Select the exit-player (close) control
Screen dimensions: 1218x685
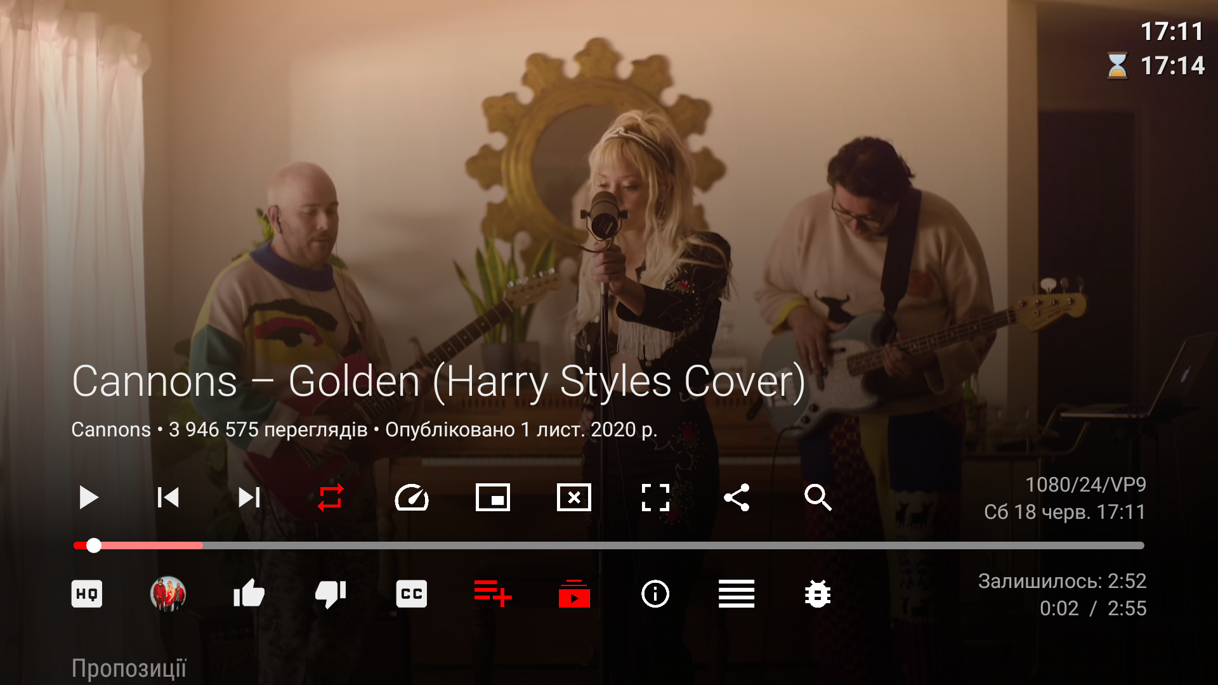tap(574, 498)
